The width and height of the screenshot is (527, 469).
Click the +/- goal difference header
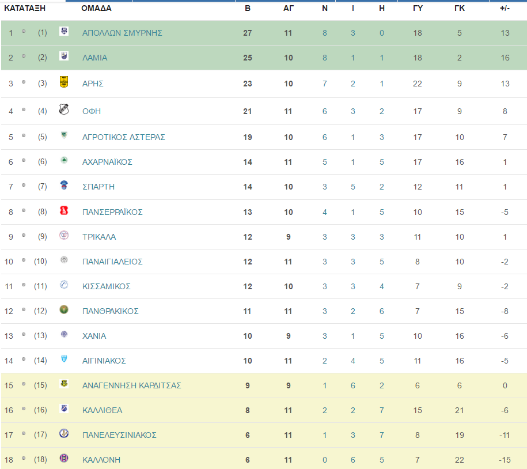pos(505,9)
